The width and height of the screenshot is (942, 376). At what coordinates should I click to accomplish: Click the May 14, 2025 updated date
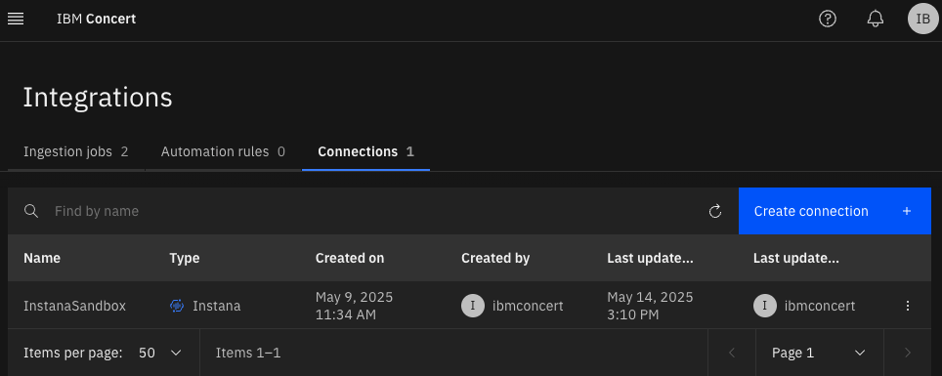pyautogui.click(x=650, y=306)
